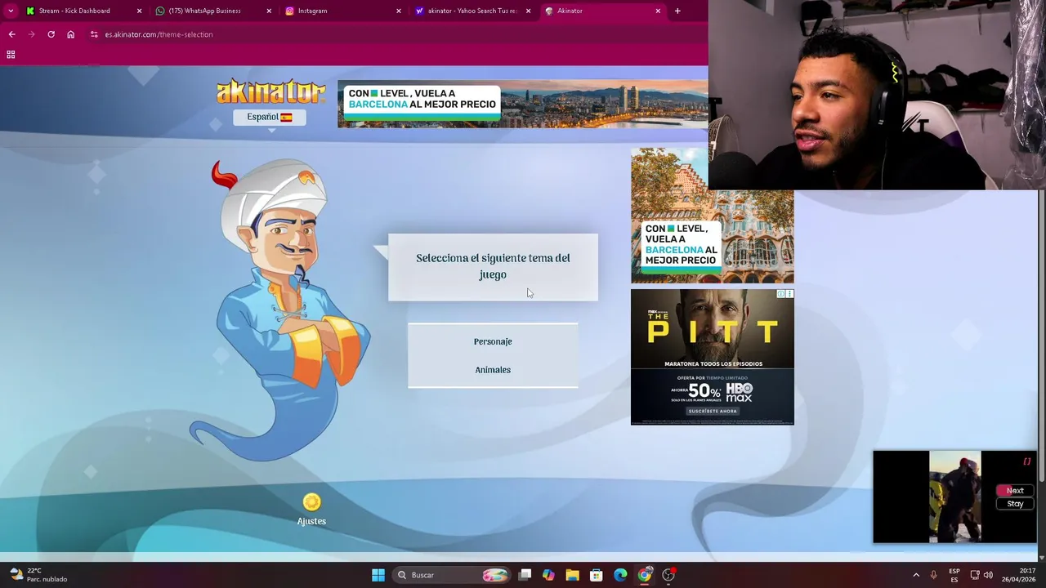View site information for es.akinator.com
The height and width of the screenshot is (588, 1046).
(x=94, y=34)
